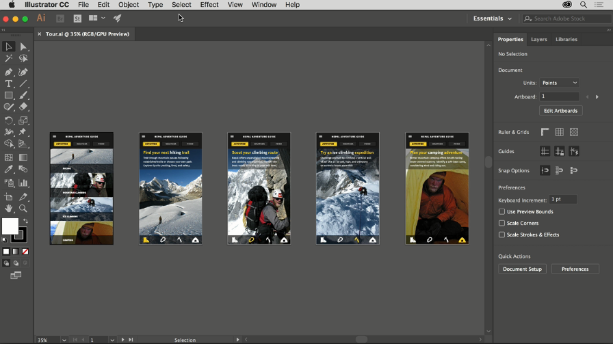Enable Use Preview Bounds checkbox

click(502, 212)
